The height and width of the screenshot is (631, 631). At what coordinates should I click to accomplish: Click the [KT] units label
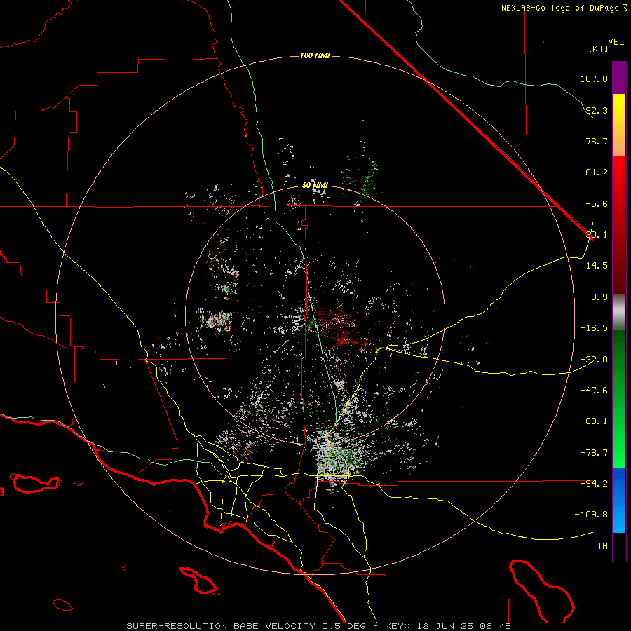pos(599,48)
